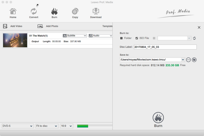The image size is (204, 136).
Task: Click the refresh icon beside drive dropdown
Action: pyautogui.click(x=194, y=38)
